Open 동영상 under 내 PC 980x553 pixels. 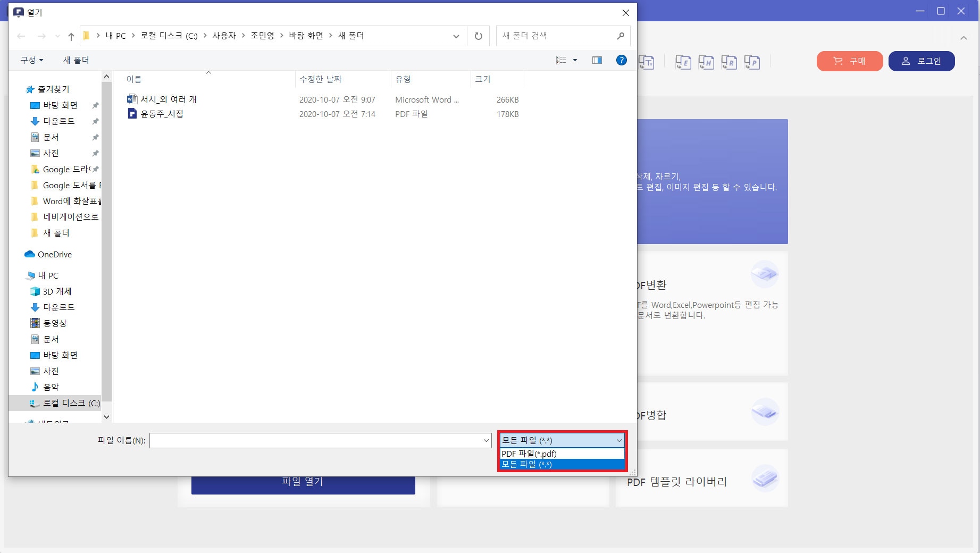[55, 323]
